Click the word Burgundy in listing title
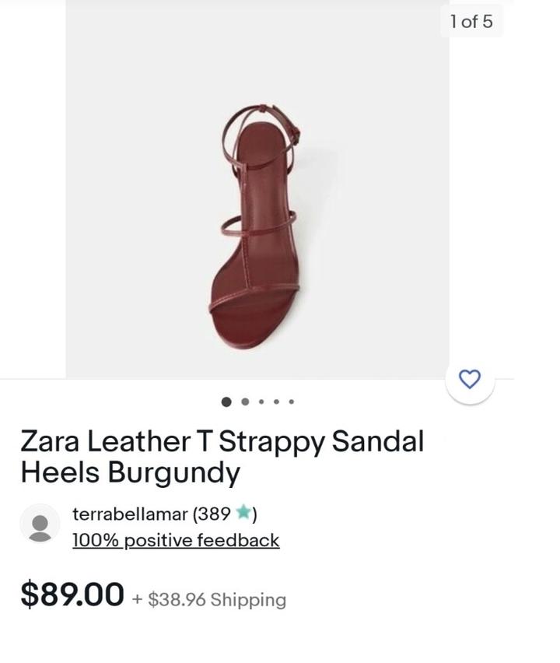Image resolution: width=560 pixels, height=663 pixels. [173, 472]
